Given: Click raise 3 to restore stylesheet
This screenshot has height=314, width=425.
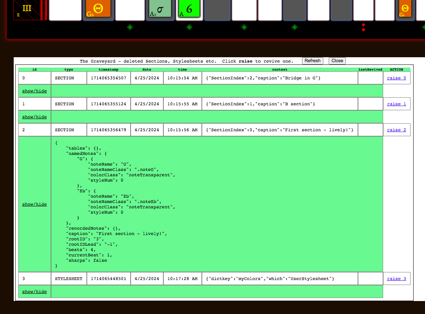Looking at the screenshot, I should (396, 279).
